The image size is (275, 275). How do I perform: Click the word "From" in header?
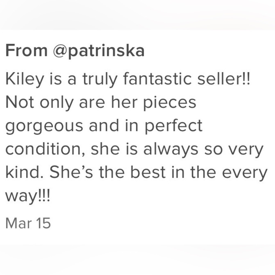[x=26, y=51]
